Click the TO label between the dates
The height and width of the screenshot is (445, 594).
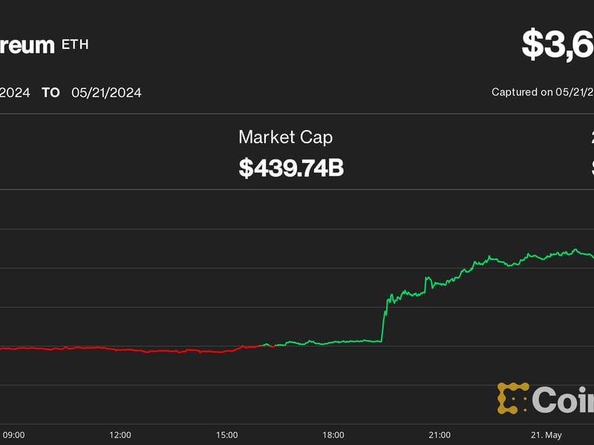tap(50, 93)
